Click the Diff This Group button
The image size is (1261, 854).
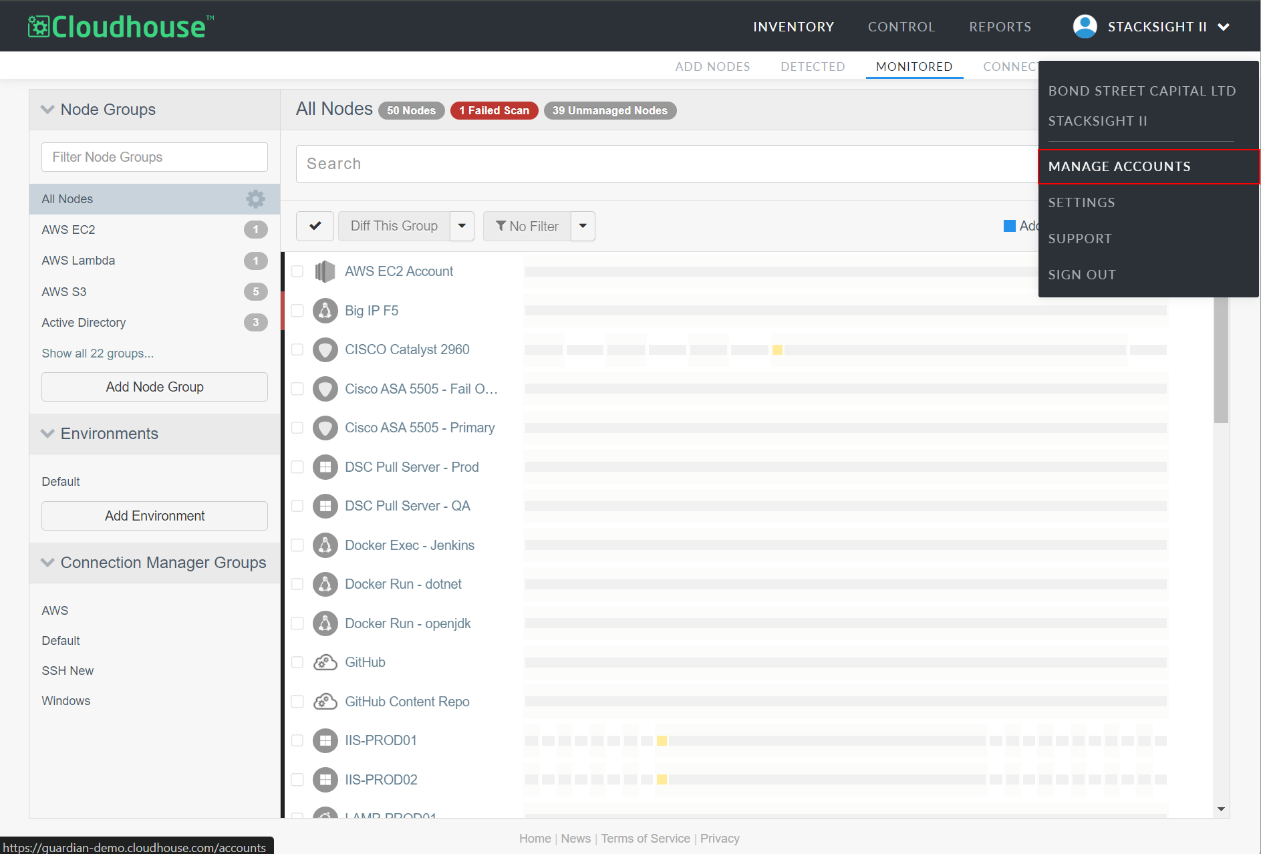pyautogui.click(x=394, y=226)
